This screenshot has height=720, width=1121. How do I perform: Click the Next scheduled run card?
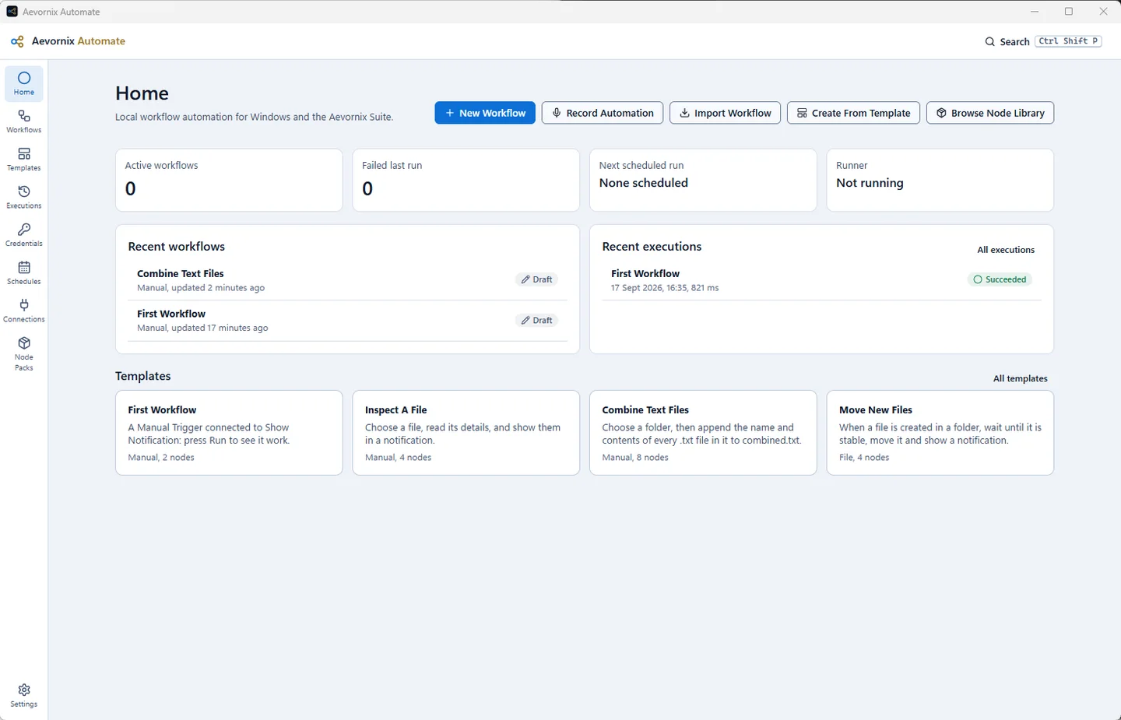coord(703,180)
